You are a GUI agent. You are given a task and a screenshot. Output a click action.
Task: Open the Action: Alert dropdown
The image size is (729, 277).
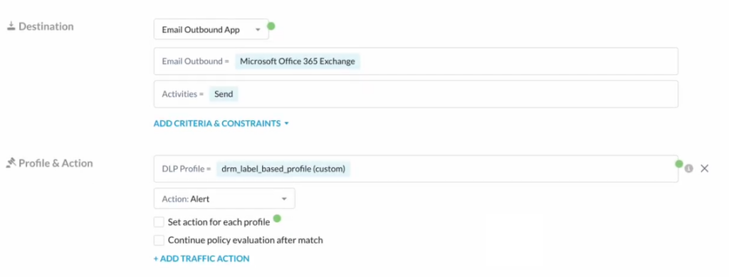(224, 199)
